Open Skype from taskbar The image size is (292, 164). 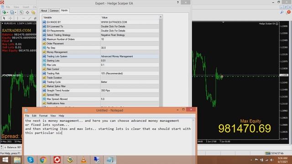(x=31, y=160)
